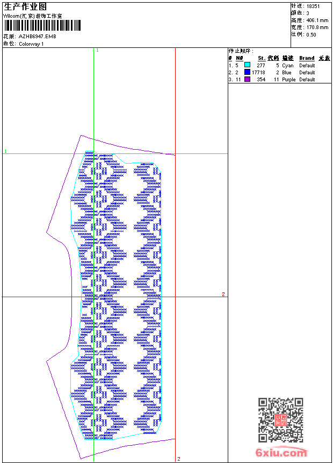Click the blue color swatch in row 2
Image resolution: width=333 pixels, height=463 pixels.
(247, 72)
